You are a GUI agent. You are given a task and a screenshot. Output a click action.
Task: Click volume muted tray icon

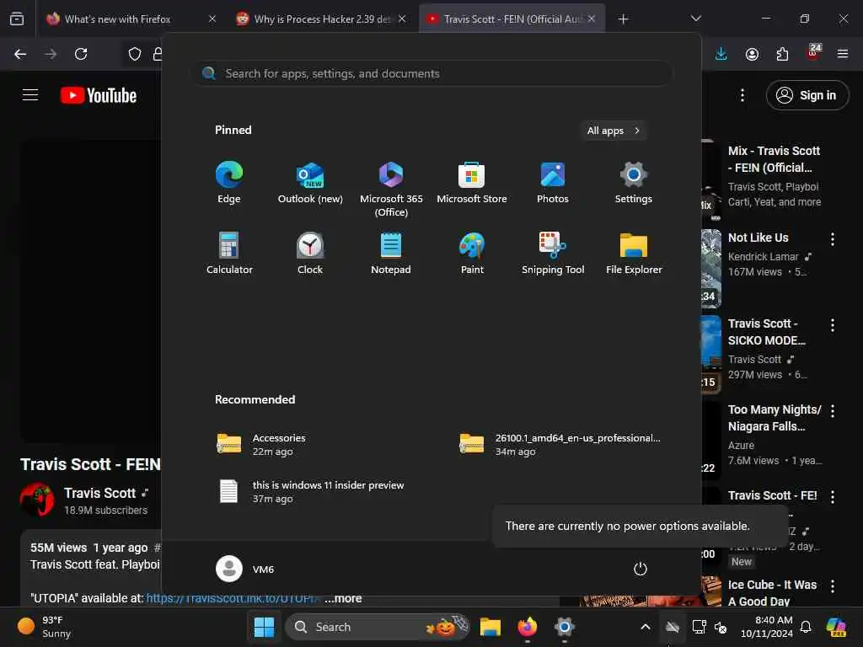[x=721, y=627]
